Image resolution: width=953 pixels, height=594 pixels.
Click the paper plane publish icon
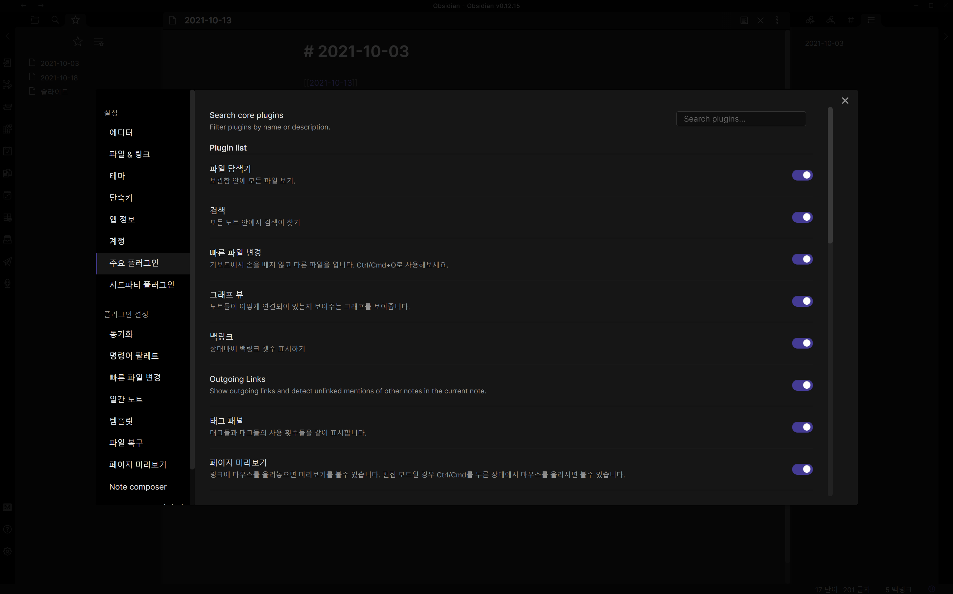[8, 262]
